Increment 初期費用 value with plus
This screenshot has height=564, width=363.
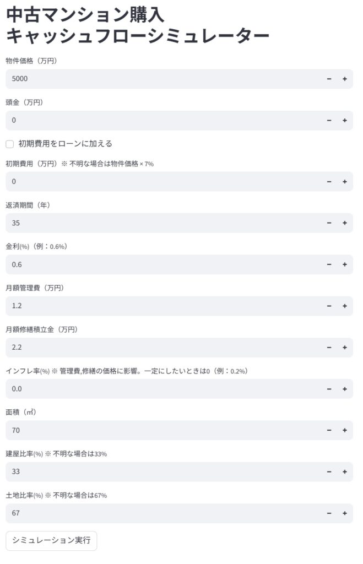pyautogui.click(x=345, y=181)
